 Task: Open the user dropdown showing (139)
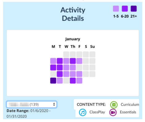31,104
